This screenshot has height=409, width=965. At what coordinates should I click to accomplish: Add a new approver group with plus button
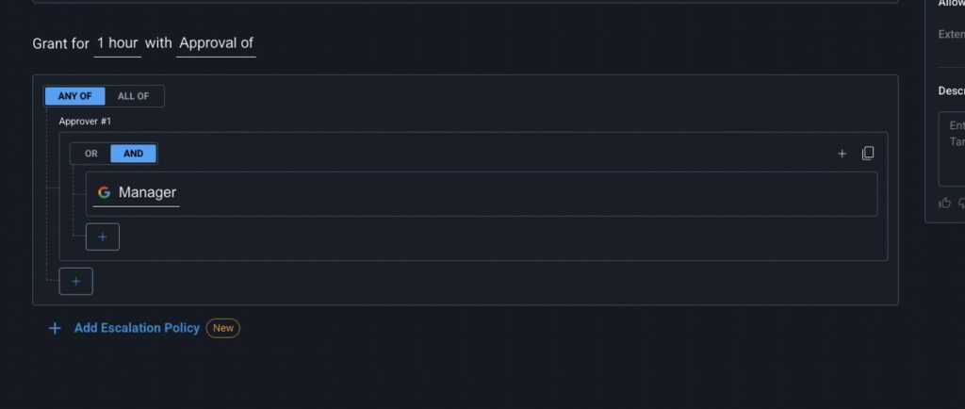(76, 281)
